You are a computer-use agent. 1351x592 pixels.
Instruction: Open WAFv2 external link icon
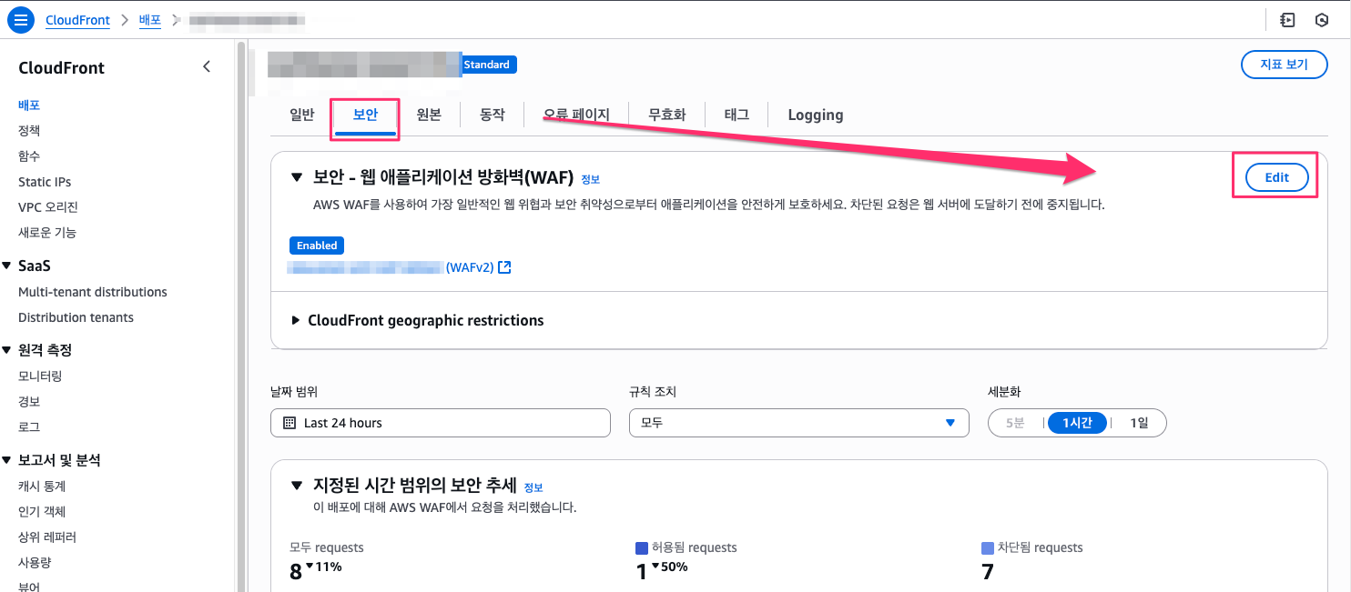pos(505,267)
